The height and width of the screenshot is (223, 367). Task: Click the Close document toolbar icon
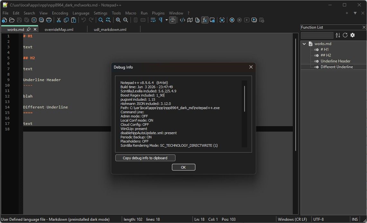34,20
